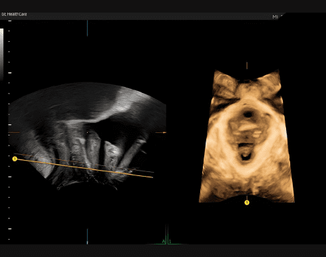Select the yellow 1 marker beneath the 3D volume
The image size is (326, 257).
[247, 203]
